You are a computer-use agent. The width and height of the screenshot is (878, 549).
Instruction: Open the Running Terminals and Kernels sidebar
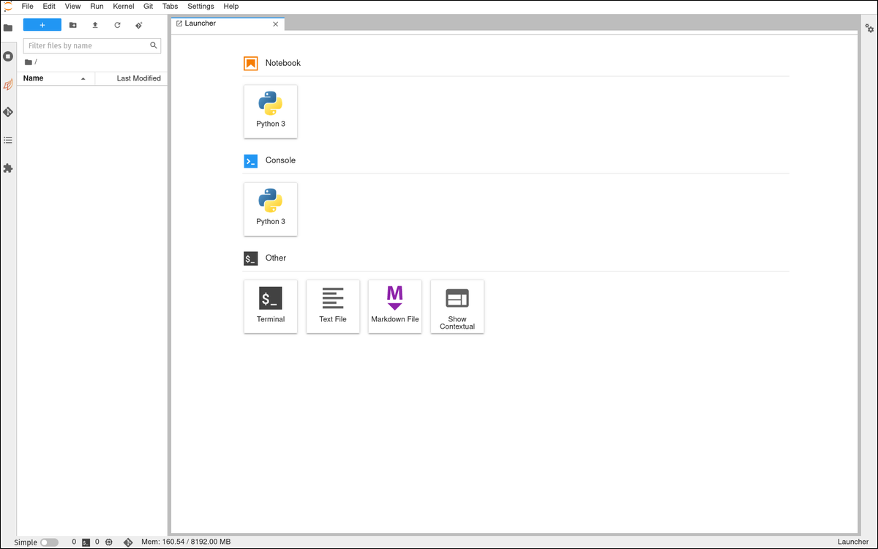tap(8, 56)
